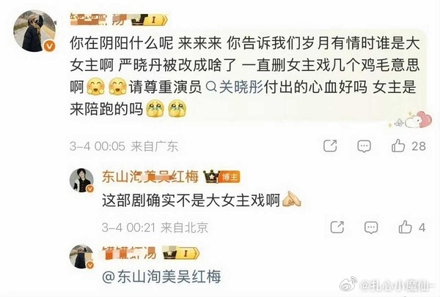This screenshot has height=297, width=440.
Task: Open the 关晓彤 search link
Action: point(235,87)
